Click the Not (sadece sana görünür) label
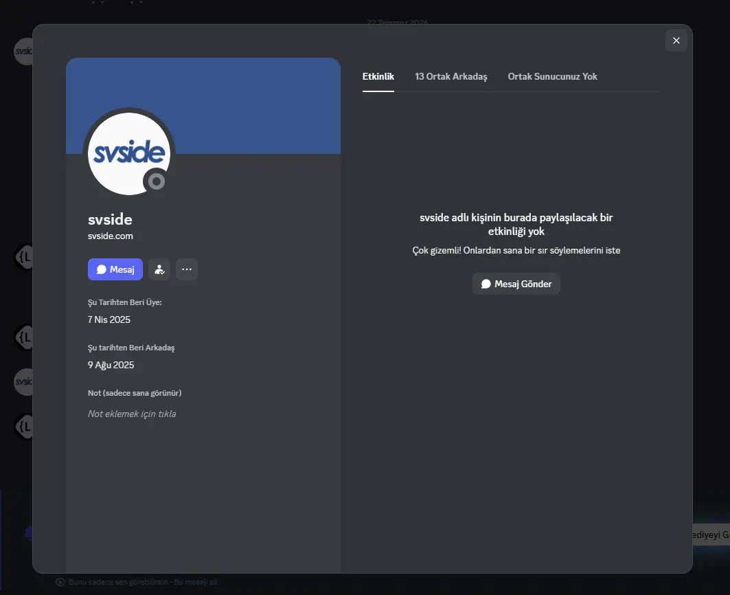The height and width of the screenshot is (595, 730). (135, 393)
